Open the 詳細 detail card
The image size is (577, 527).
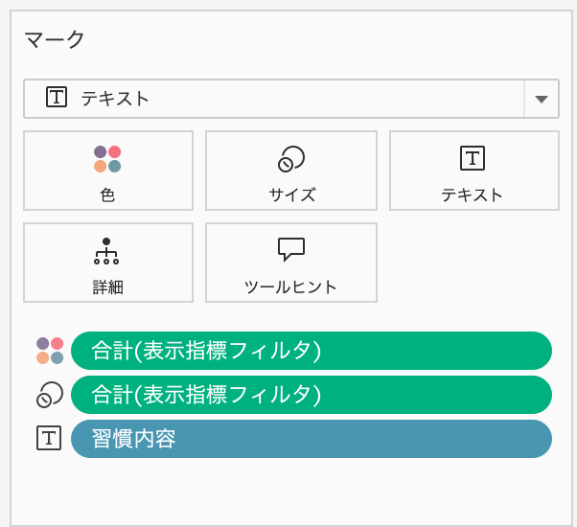[x=108, y=263]
